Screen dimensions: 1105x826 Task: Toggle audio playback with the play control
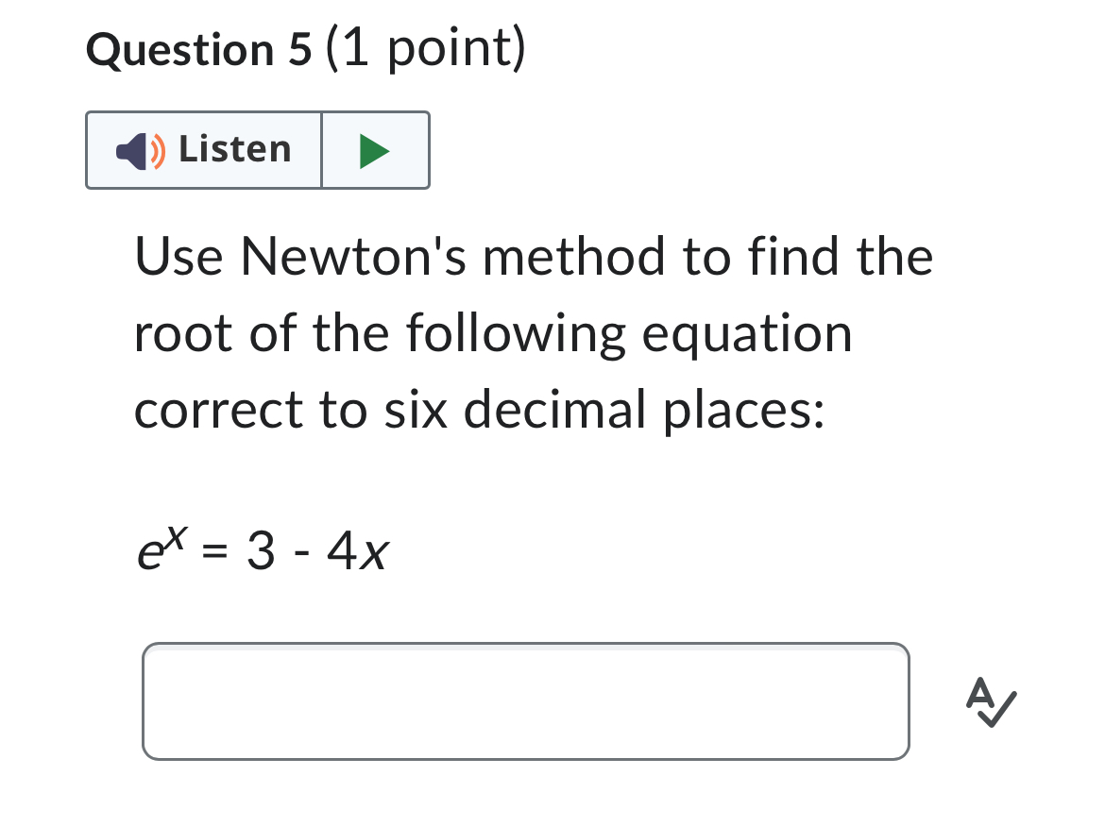click(375, 149)
